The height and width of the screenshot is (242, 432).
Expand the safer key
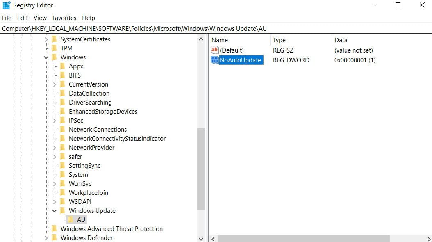tap(55, 157)
